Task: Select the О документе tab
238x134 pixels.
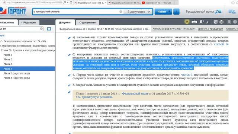Action: 87,22
